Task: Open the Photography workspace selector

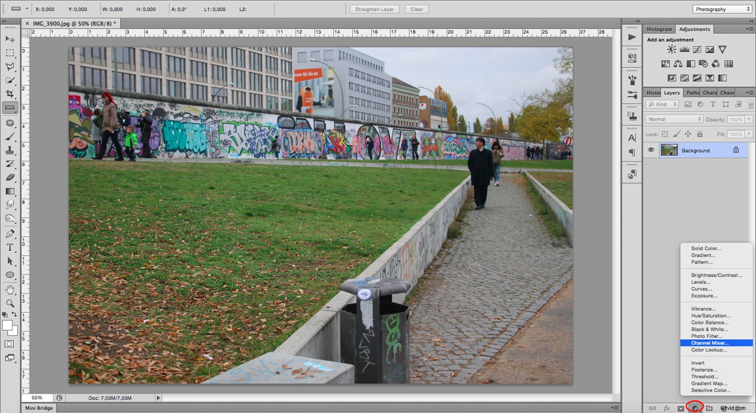Action: 721,9
